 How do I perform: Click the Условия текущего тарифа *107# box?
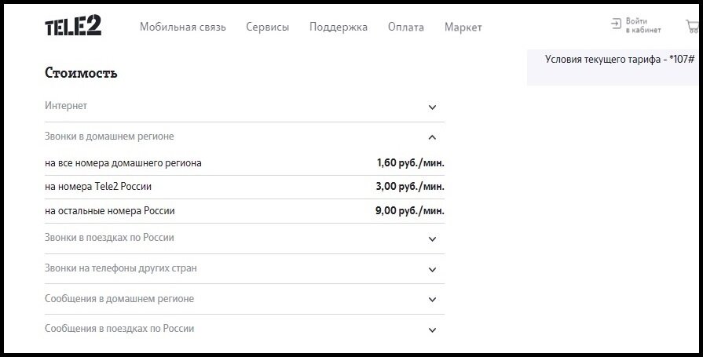tap(615, 67)
